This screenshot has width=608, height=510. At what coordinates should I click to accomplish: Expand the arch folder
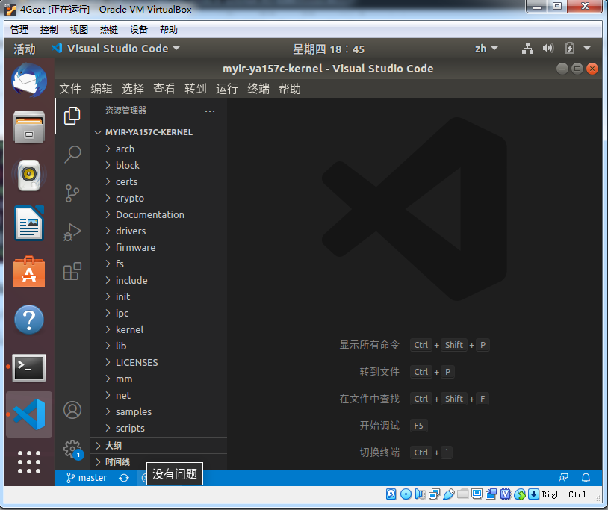[159, 149]
